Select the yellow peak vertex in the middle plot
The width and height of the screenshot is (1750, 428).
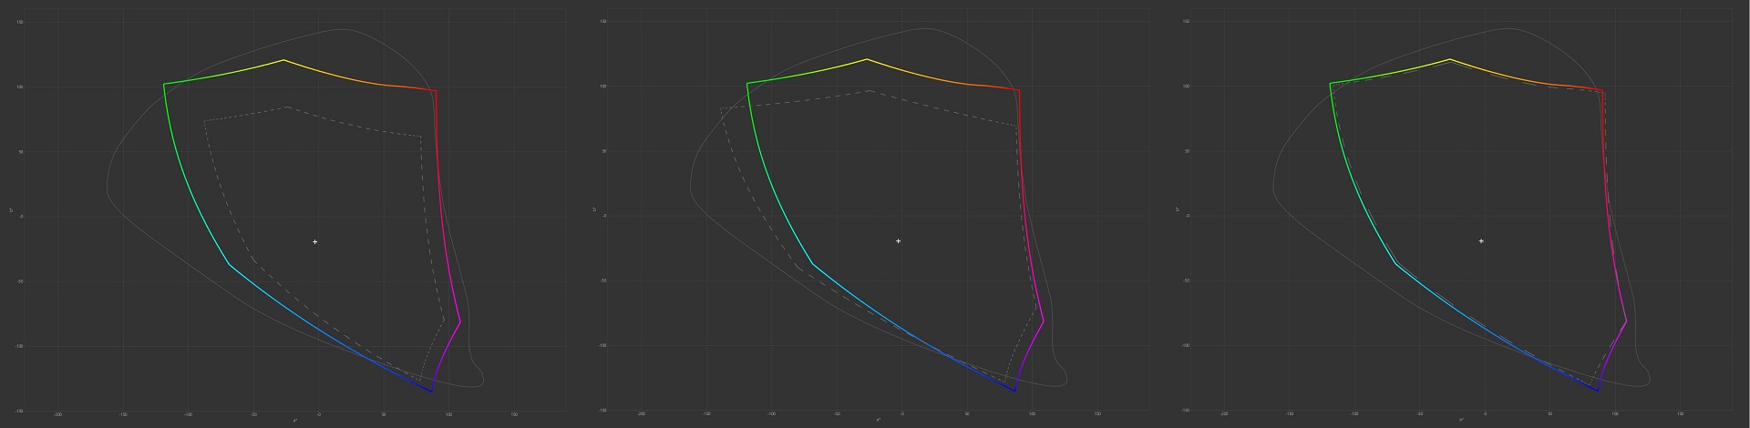click(x=867, y=60)
